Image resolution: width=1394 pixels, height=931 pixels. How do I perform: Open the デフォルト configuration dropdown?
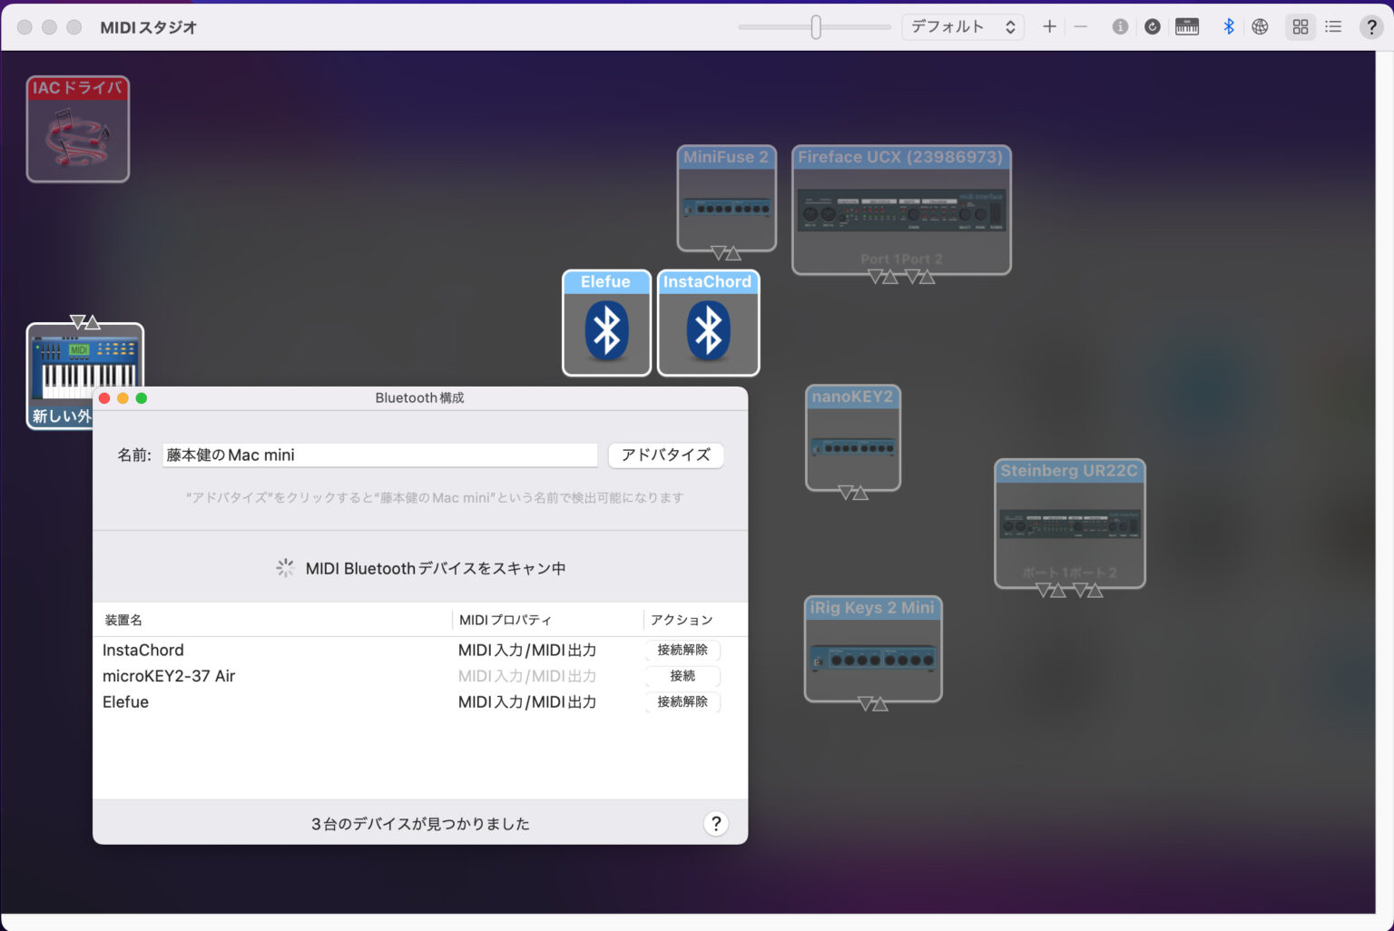click(962, 26)
